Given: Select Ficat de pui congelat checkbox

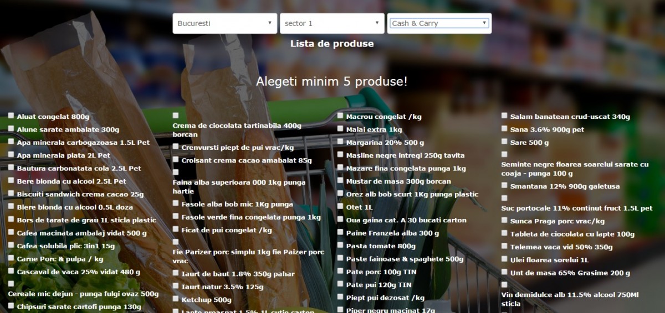Looking at the screenshot, I should (176, 229).
